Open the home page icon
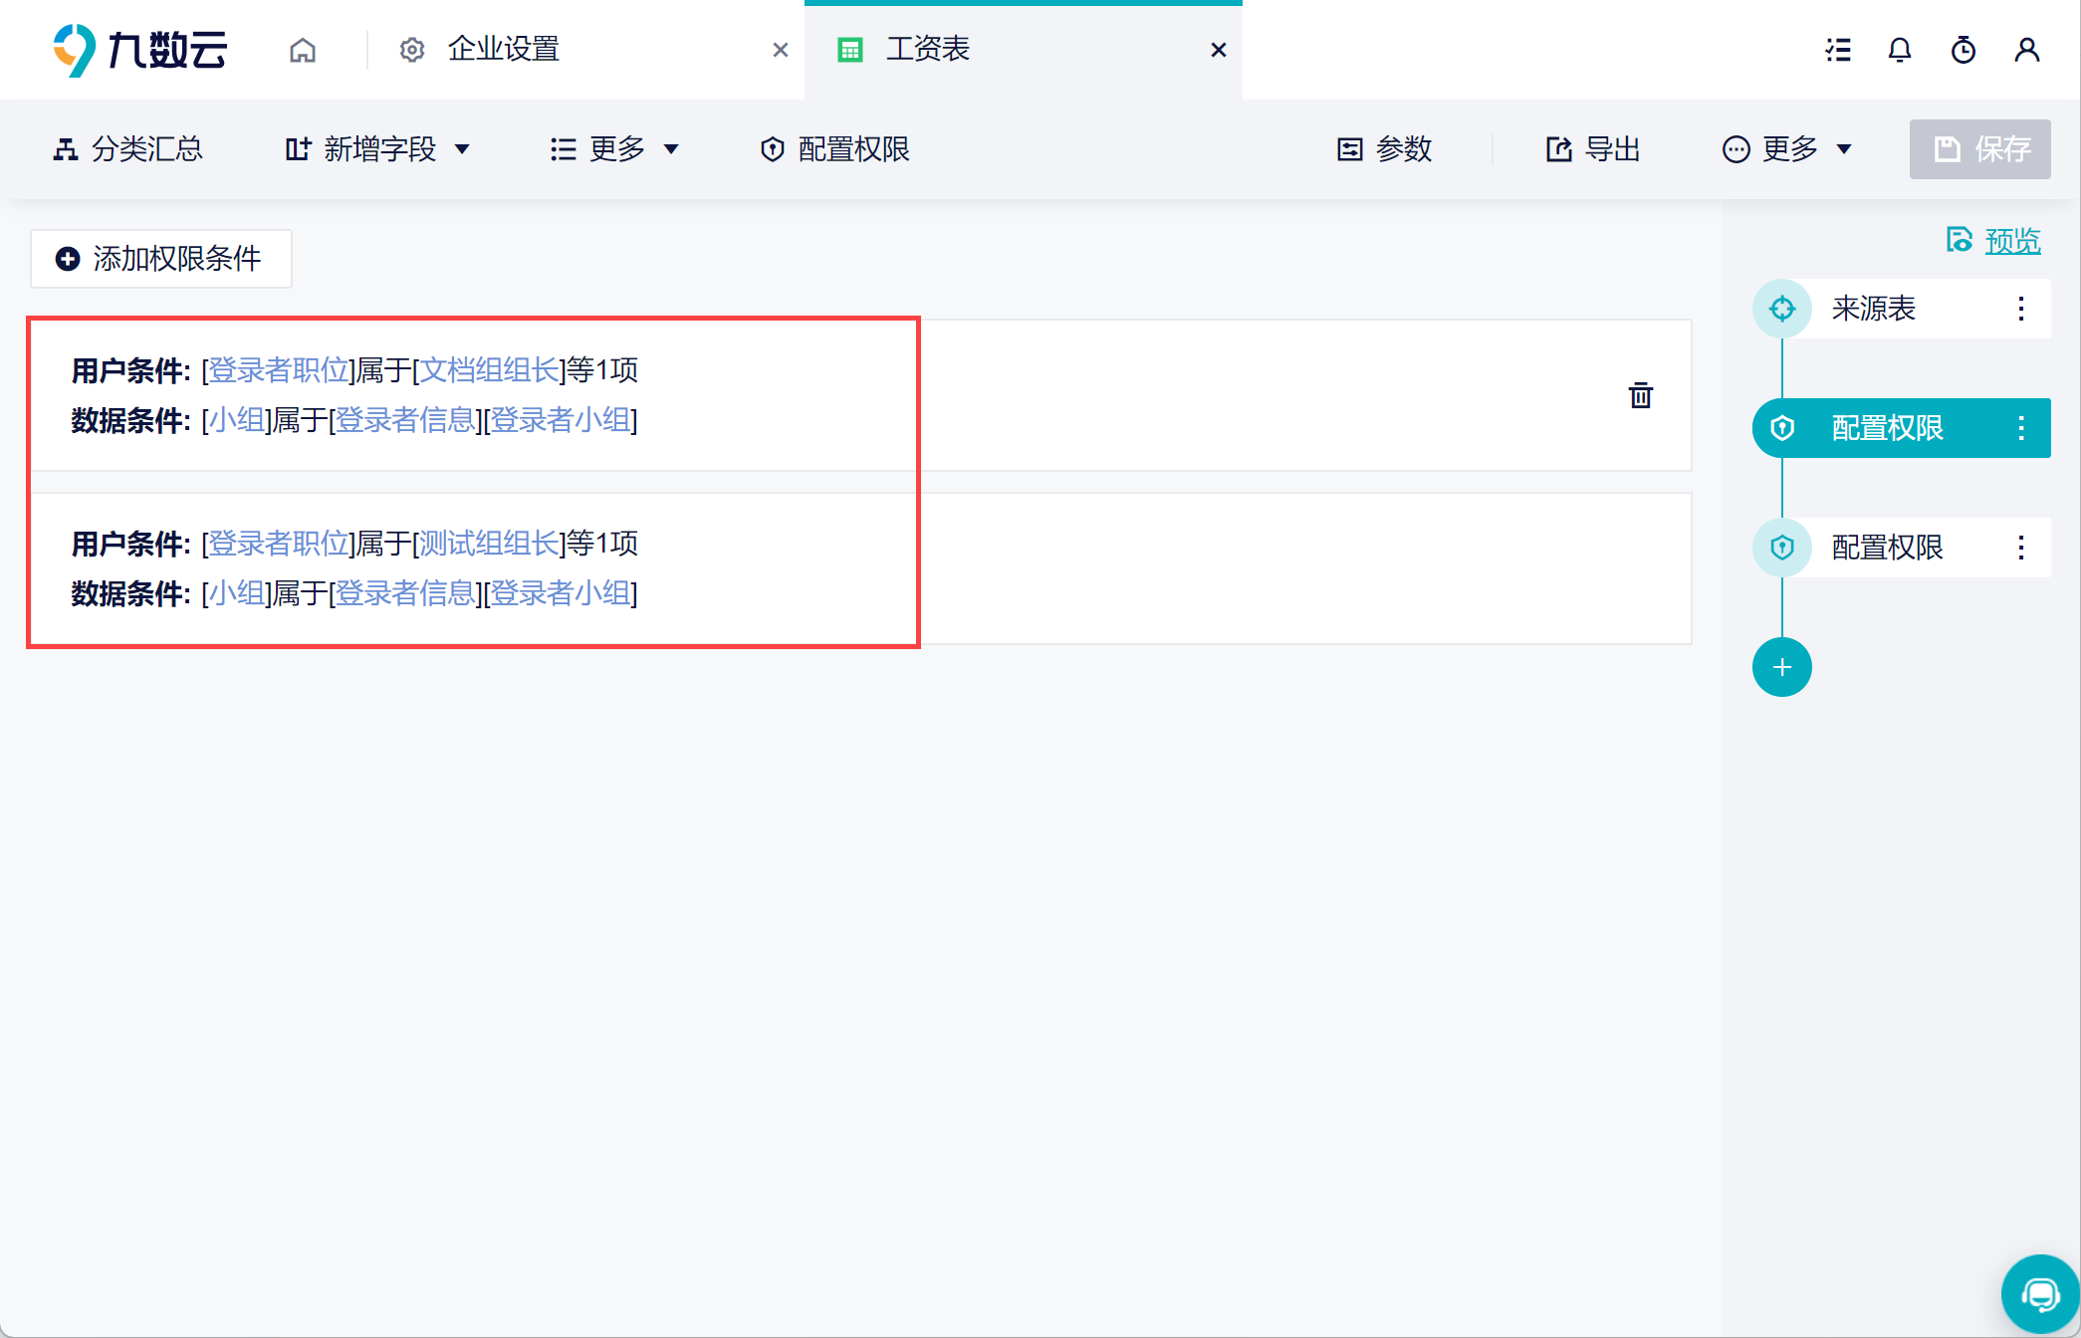This screenshot has height=1338, width=2081. click(303, 50)
